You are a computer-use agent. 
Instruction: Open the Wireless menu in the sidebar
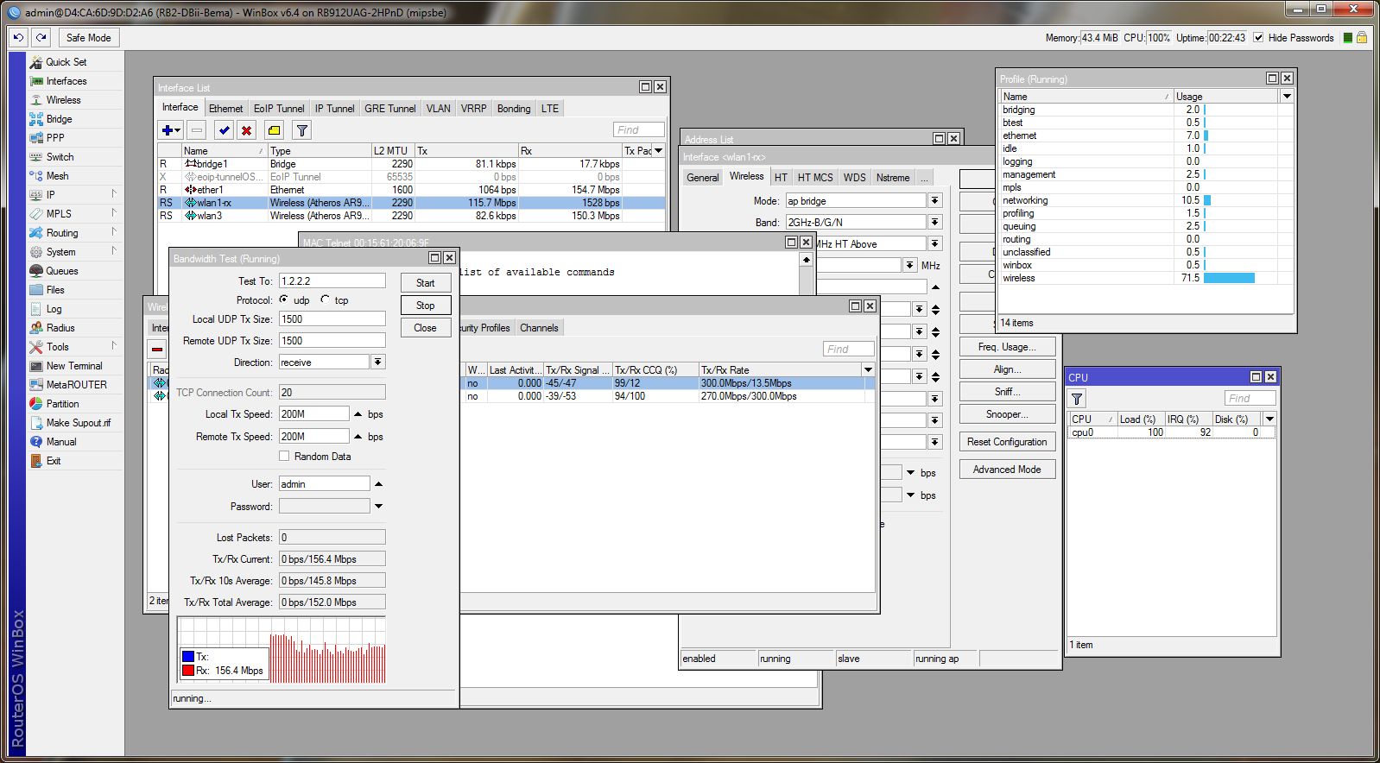pyautogui.click(x=63, y=100)
